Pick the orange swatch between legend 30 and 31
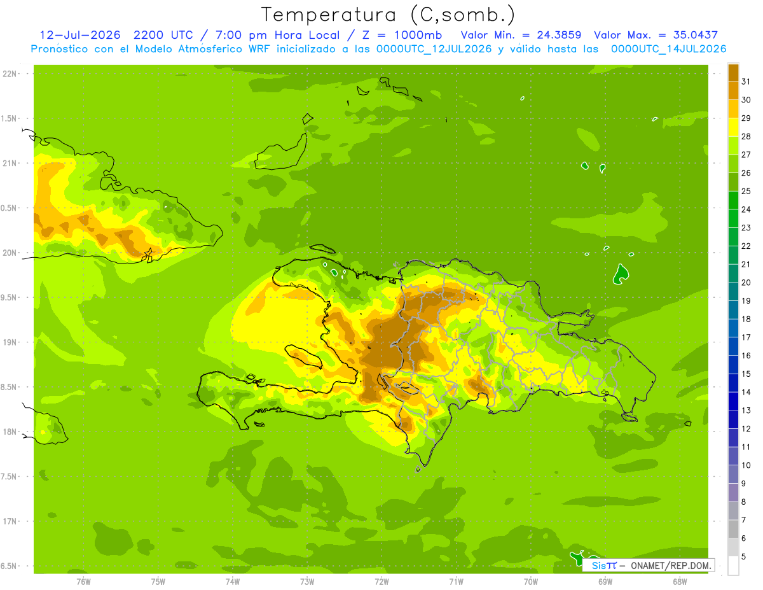 pos(733,90)
